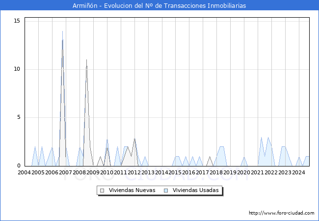Click the 2021 x-axis year label
Viewport: 319px width, 221px height.
click(x=257, y=172)
